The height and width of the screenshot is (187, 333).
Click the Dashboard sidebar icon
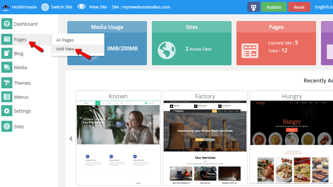[7, 23]
